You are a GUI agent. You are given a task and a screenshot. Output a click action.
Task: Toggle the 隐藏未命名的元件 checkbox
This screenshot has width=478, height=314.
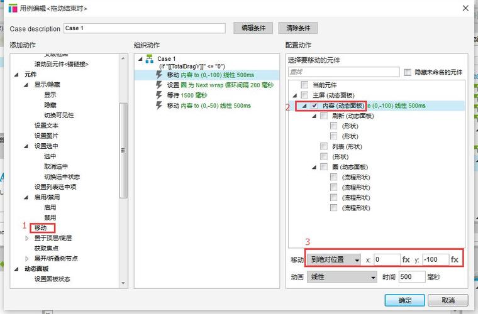coord(408,72)
